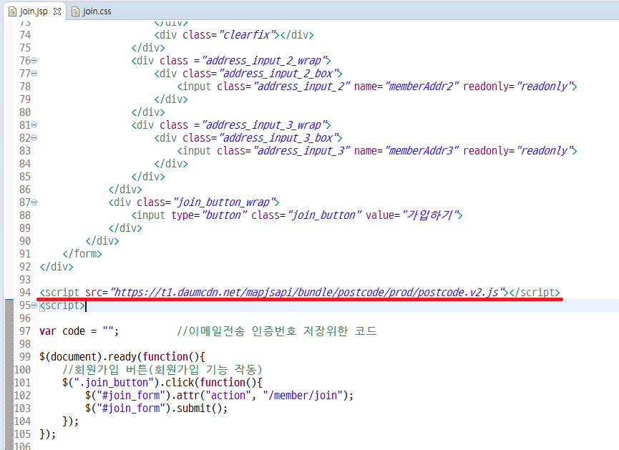
Task: Click the type="button" attribute value
Action: (224, 215)
